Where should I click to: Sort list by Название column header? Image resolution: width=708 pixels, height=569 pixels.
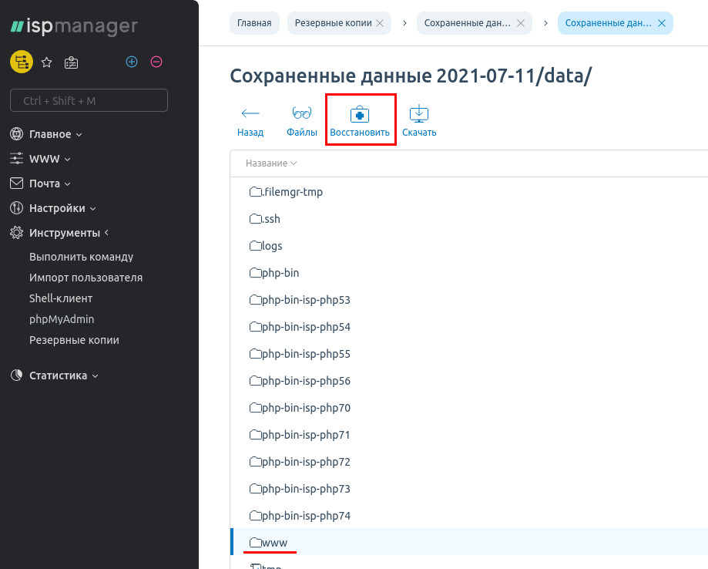coord(267,163)
